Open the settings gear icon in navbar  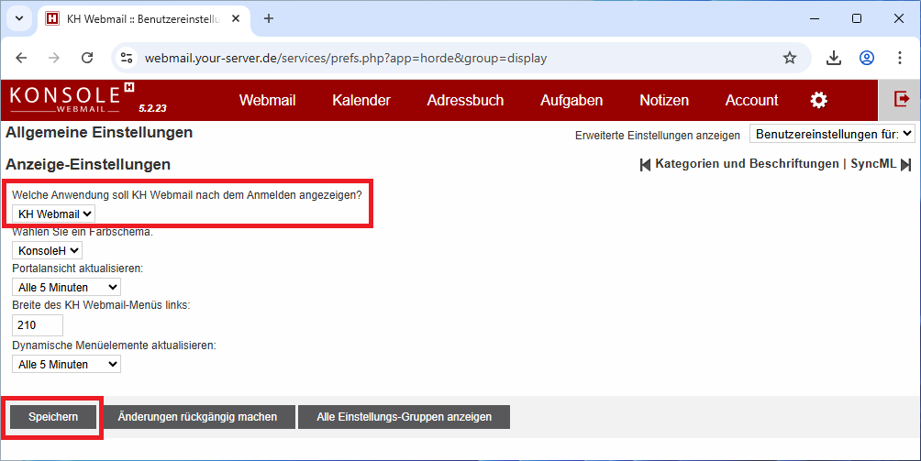pyautogui.click(x=818, y=100)
